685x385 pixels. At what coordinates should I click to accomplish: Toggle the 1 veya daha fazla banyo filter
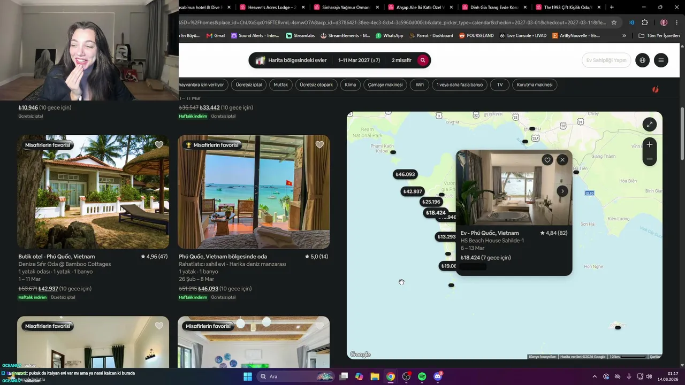[460, 84]
